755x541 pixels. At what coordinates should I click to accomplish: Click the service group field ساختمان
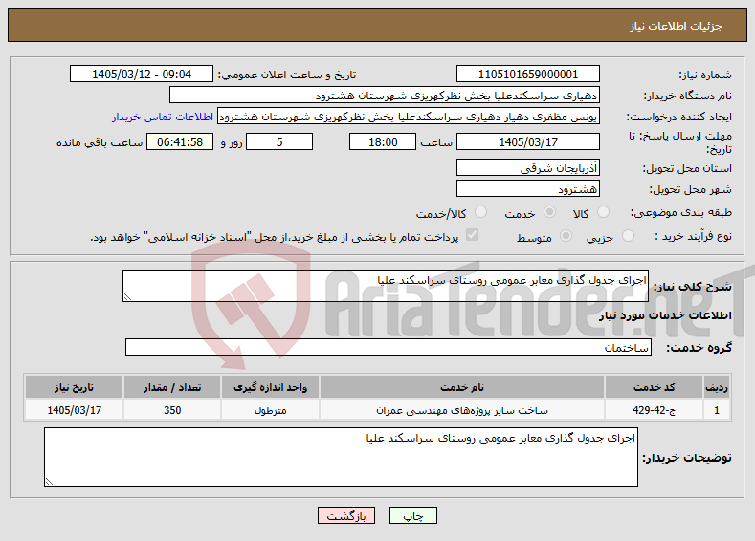click(x=389, y=347)
